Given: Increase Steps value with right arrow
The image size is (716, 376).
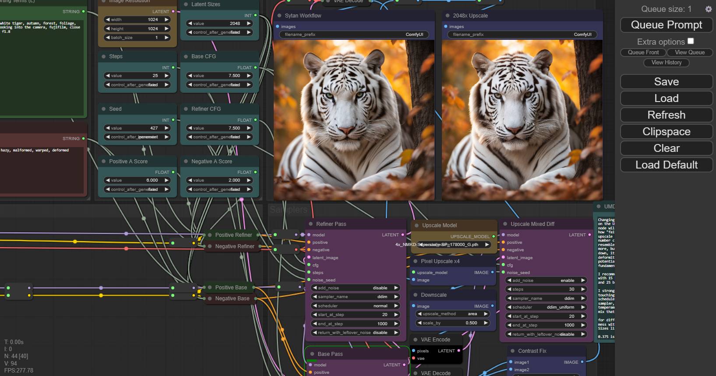Looking at the screenshot, I should click(x=166, y=76).
